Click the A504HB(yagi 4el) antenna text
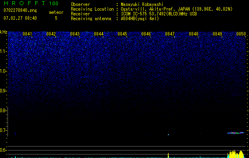 pos(140,19)
